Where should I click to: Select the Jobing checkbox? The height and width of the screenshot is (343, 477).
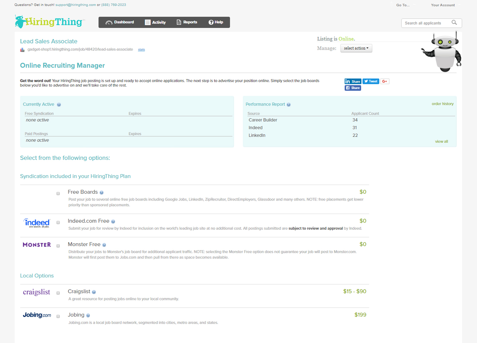coord(58,316)
